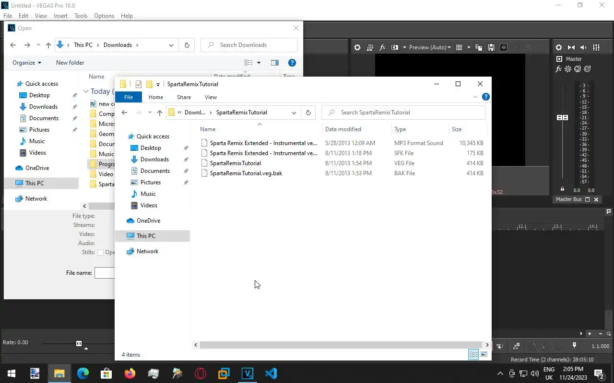Viewport: 614px width, 383px height.
Task: Switch to large icons view in SpartaRemixTutorial status bar
Action: [x=484, y=354]
